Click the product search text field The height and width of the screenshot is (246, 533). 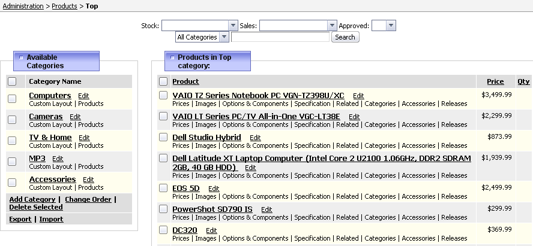pyautogui.click(x=280, y=37)
